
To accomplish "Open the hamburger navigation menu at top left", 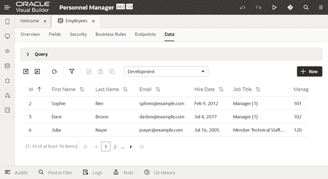I will 7,7.
